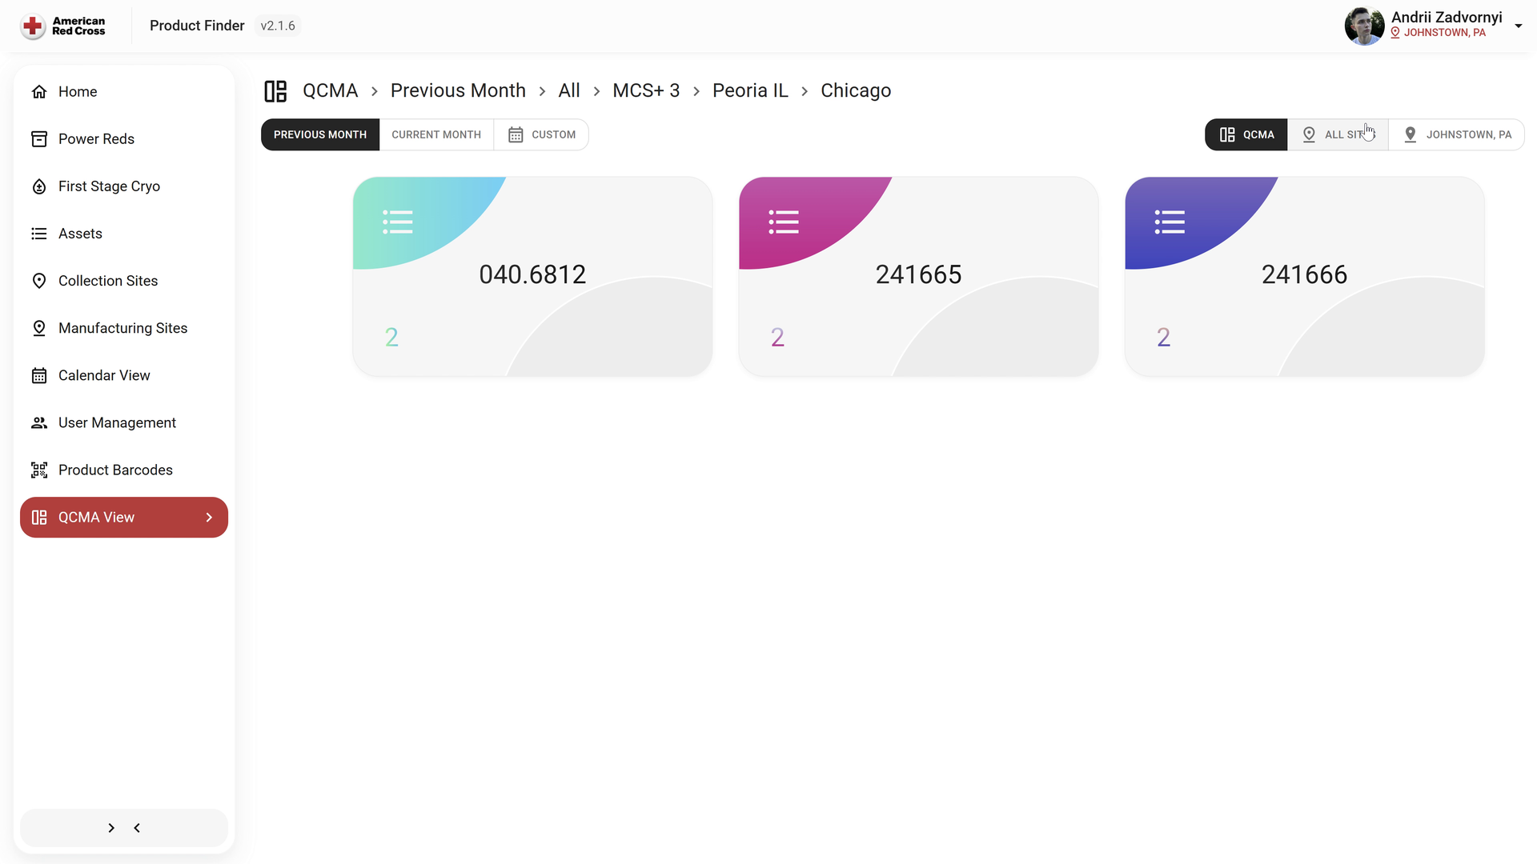Click the user avatar photo
This screenshot has height=864, width=1537.
[x=1364, y=26]
